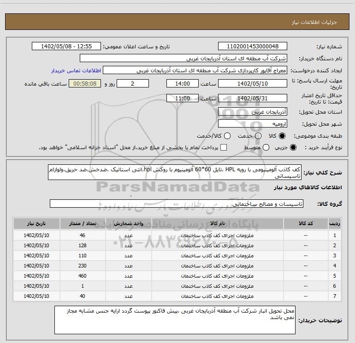Screen dimensions: 355x343
Task: Click the remaining time 00:58:08 field
Action: click(x=85, y=83)
